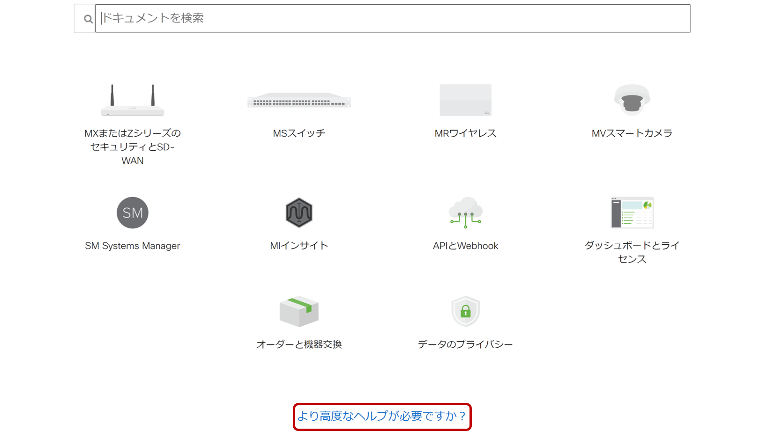Screen dimensions: 775x431
Task: Click the MS switch device icon
Action: click(299, 100)
